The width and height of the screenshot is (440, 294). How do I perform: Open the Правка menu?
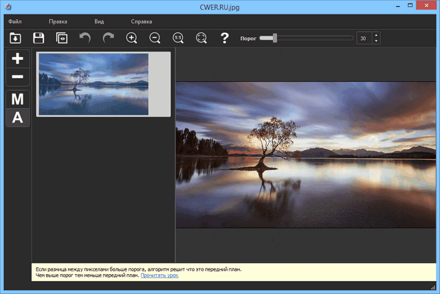pyautogui.click(x=58, y=22)
